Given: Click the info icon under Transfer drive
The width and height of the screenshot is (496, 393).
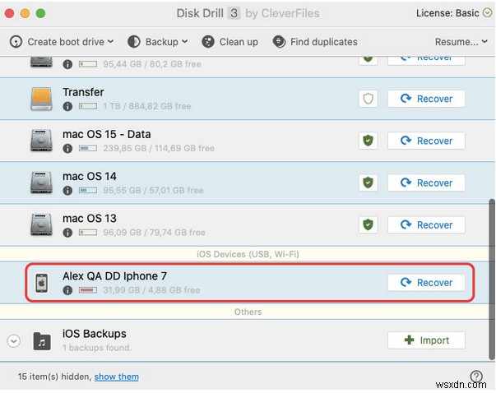Looking at the screenshot, I should pyautogui.click(x=67, y=107).
